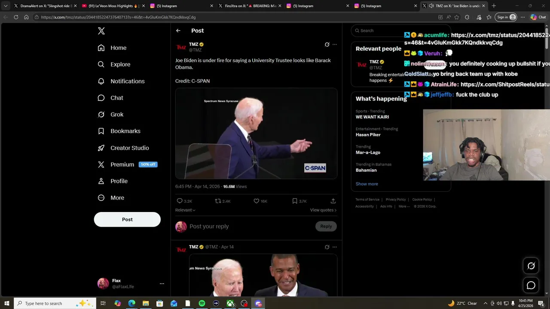Screen dimensions: 550x309
Task: Open the Premium page
Action: [127, 164]
